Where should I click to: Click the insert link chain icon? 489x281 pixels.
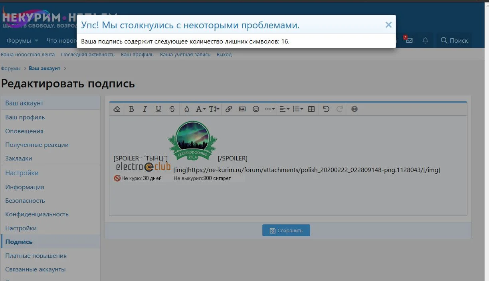(229, 109)
